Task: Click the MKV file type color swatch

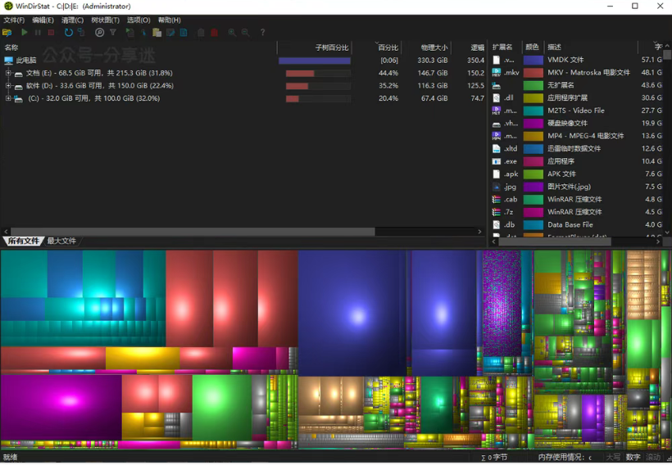Action: coord(534,73)
